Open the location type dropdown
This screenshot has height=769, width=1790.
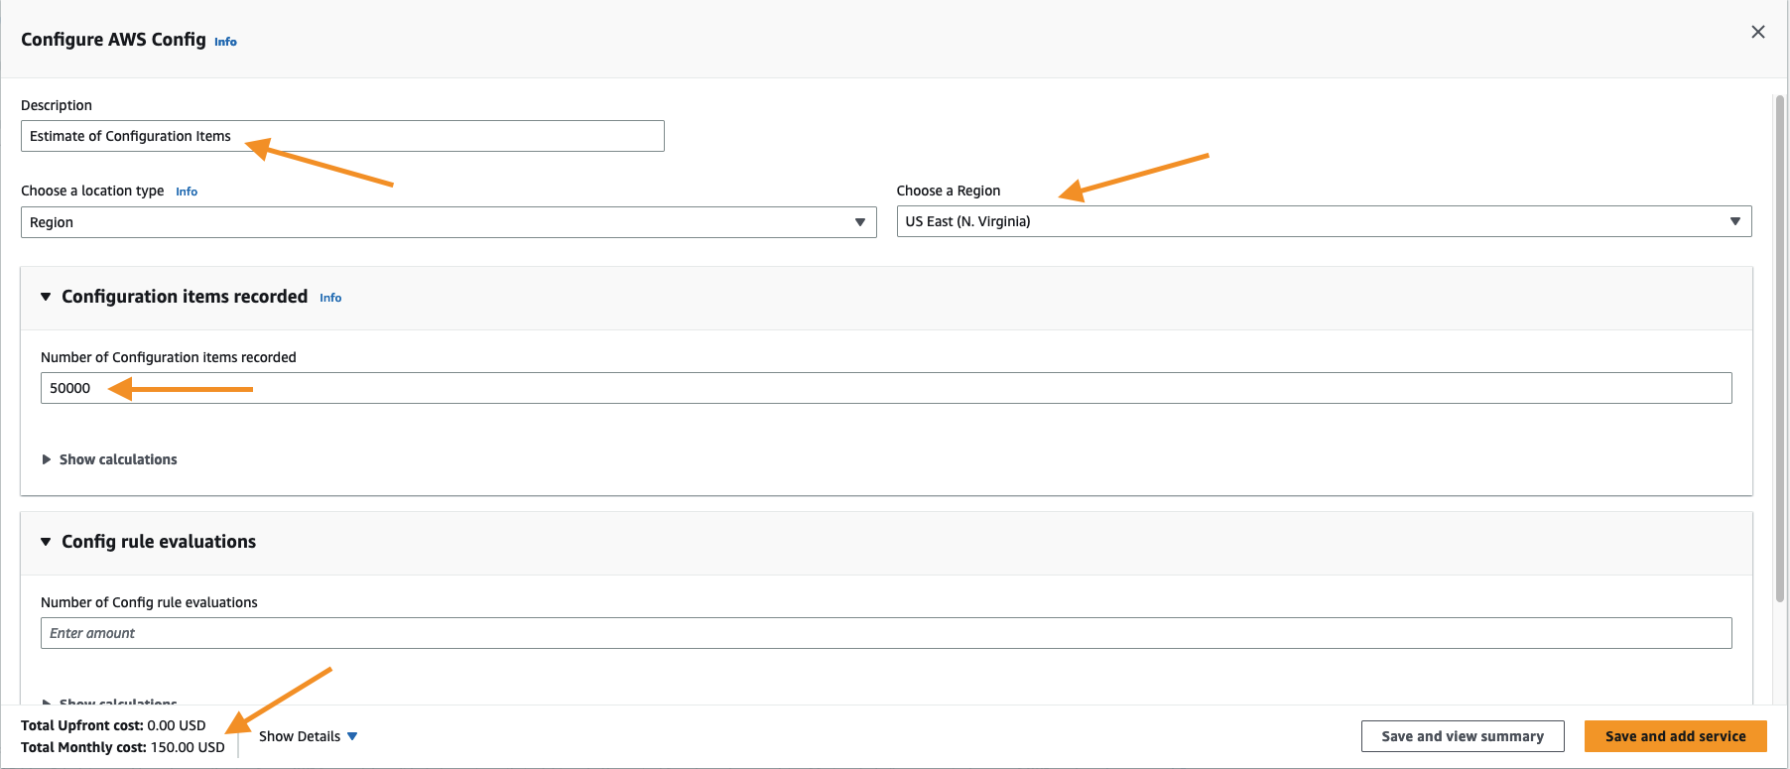(448, 222)
